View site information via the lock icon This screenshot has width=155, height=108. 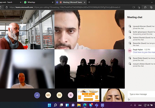click(x=7, y=7)
